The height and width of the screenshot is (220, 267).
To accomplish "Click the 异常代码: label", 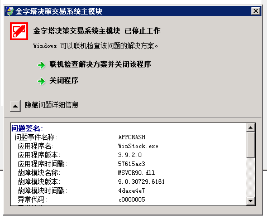I will [x=32, y=200].
